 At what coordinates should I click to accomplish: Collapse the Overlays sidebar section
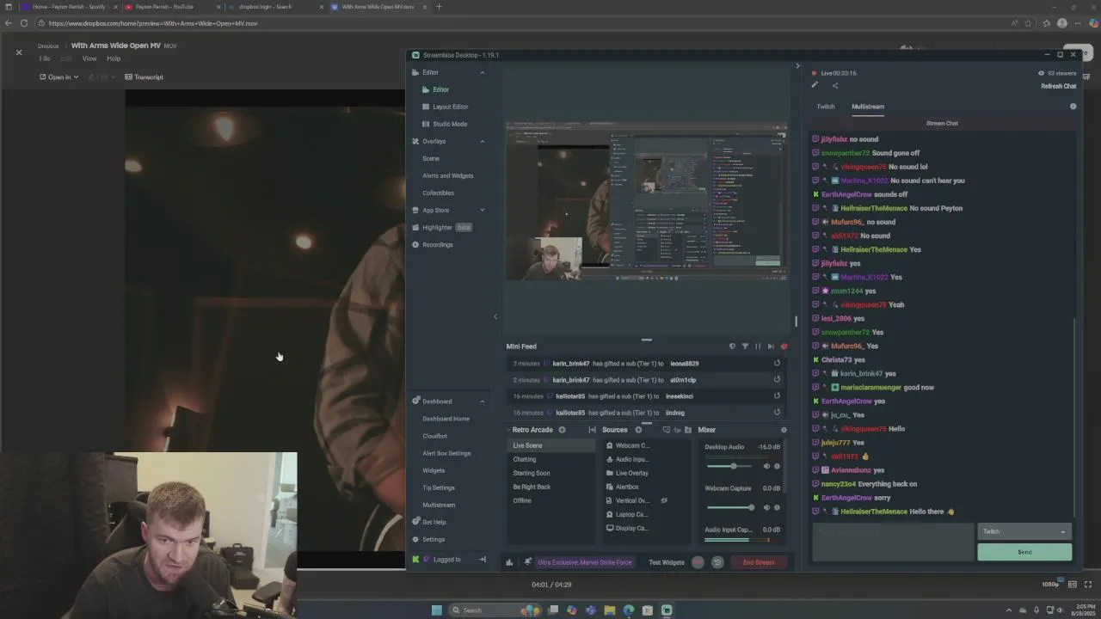tap(482, 141)
